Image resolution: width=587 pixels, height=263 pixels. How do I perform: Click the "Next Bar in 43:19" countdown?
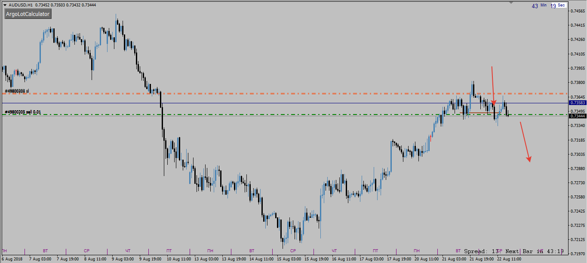(x=535, y=251)
